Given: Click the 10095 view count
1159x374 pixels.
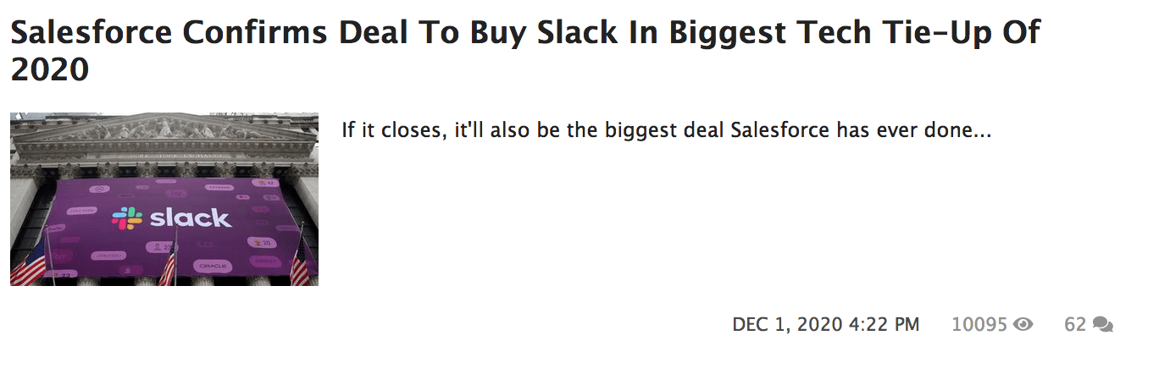Looking at the screenshot, I should click(x=979, y=324).
